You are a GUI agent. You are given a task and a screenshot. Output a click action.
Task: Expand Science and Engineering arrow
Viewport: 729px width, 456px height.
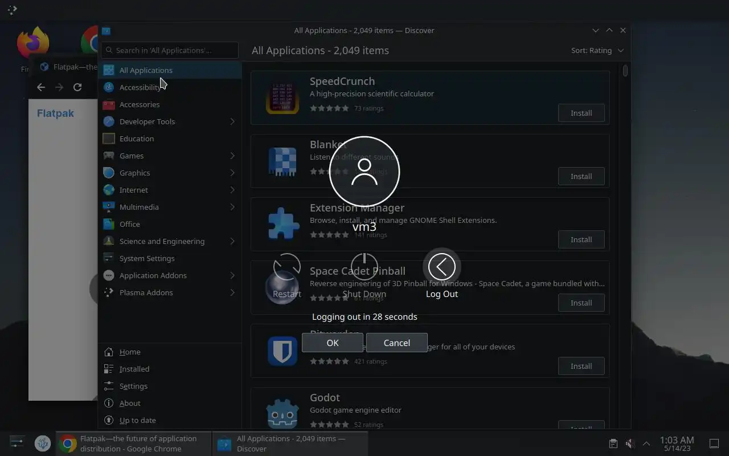point(232,241)
